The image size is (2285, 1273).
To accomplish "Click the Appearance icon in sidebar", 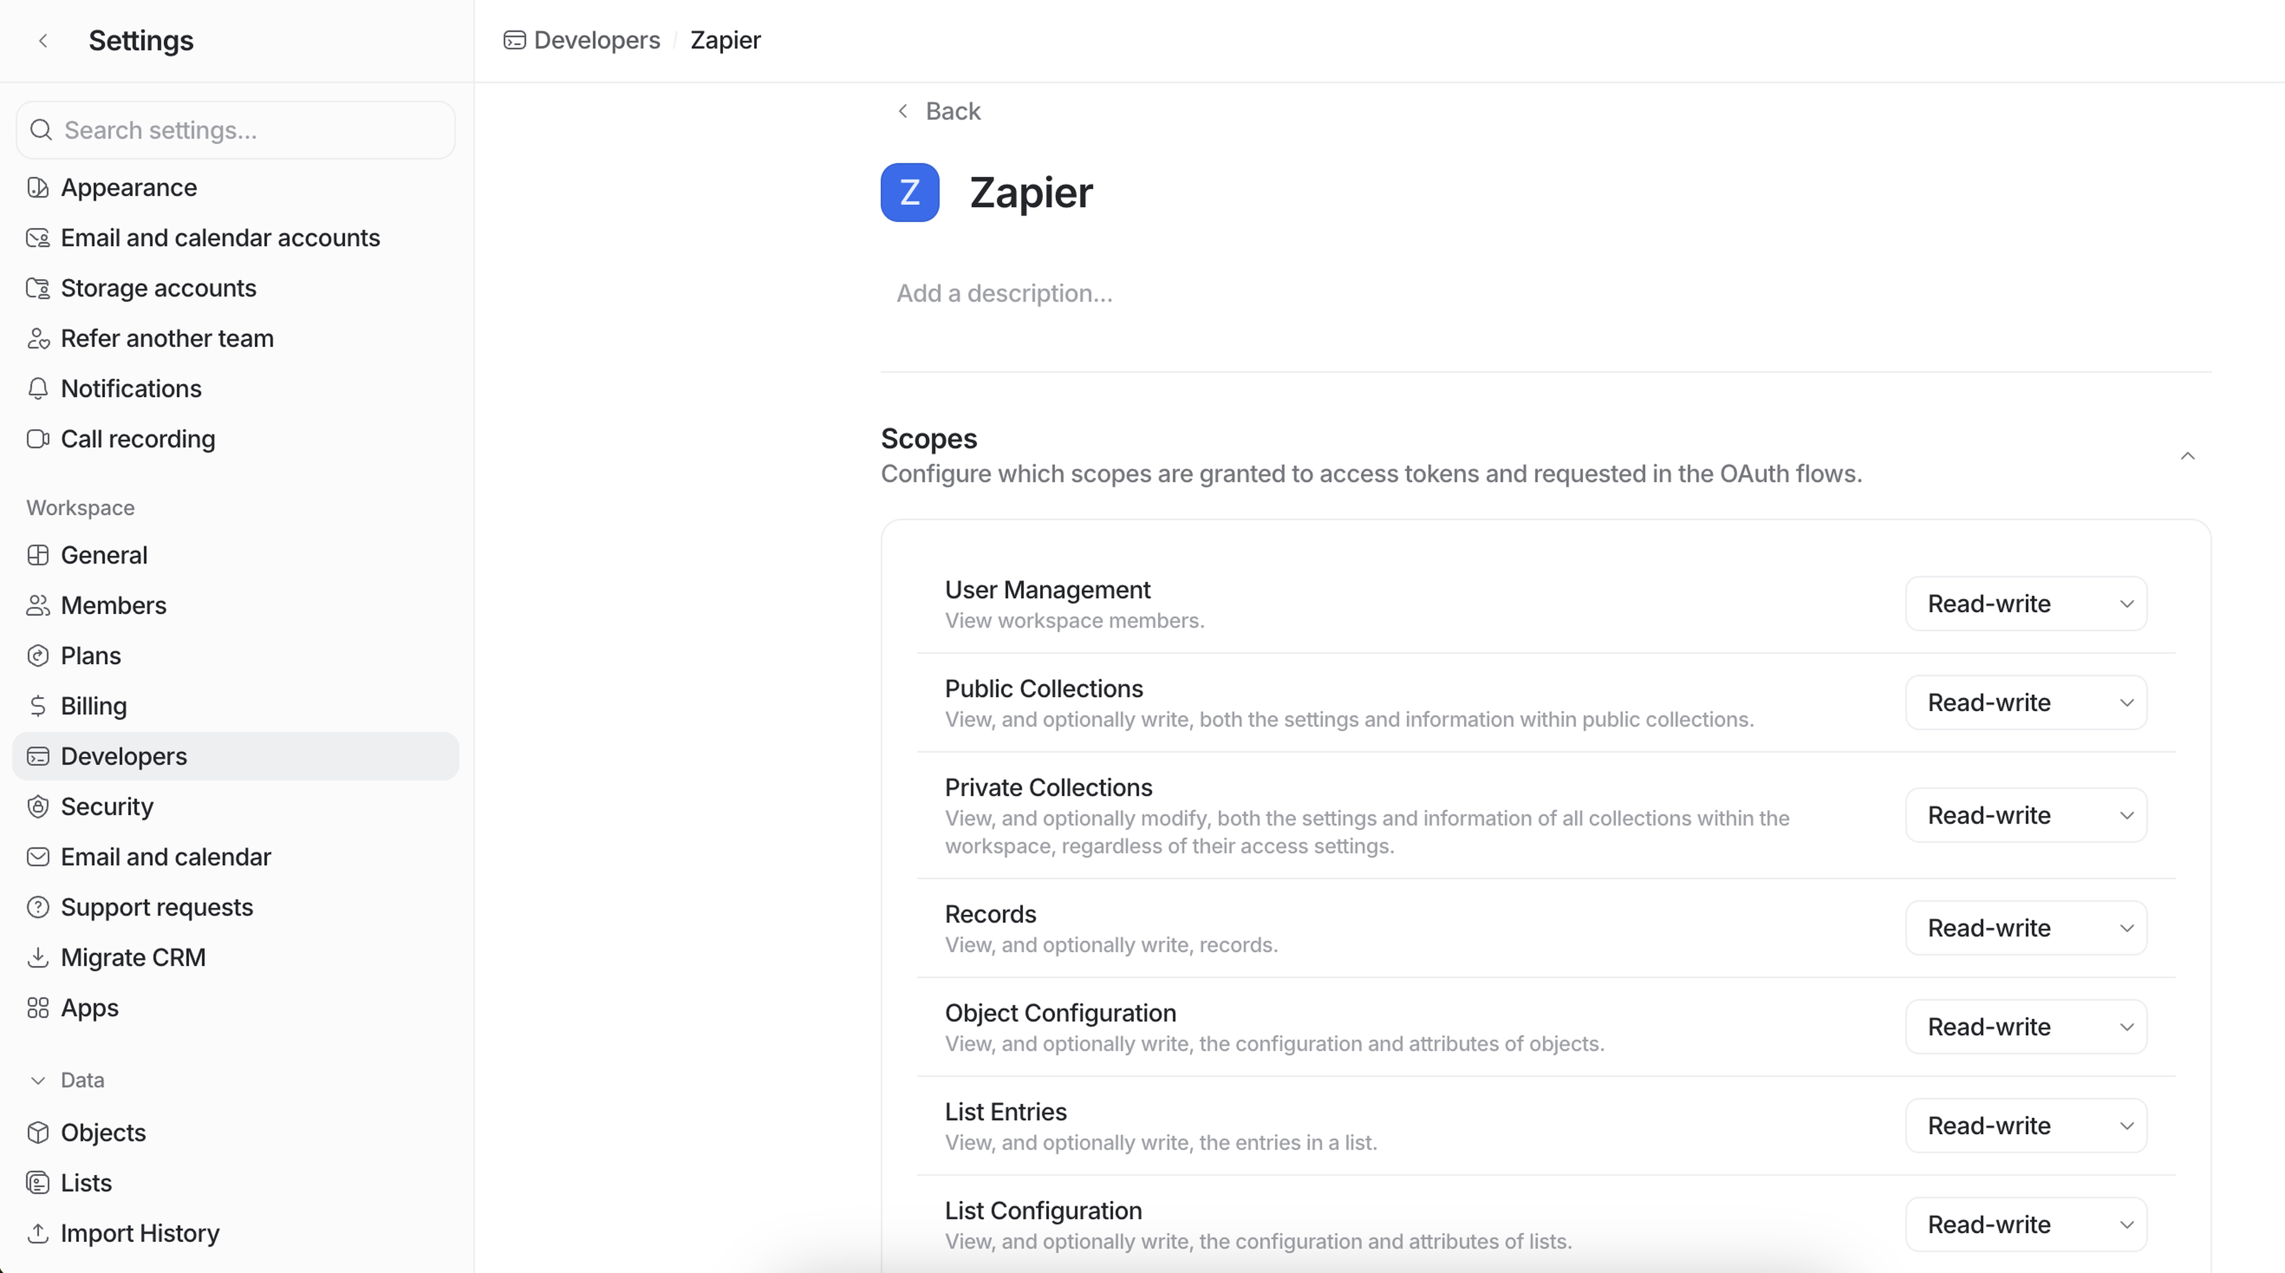I will coord(37,187).
